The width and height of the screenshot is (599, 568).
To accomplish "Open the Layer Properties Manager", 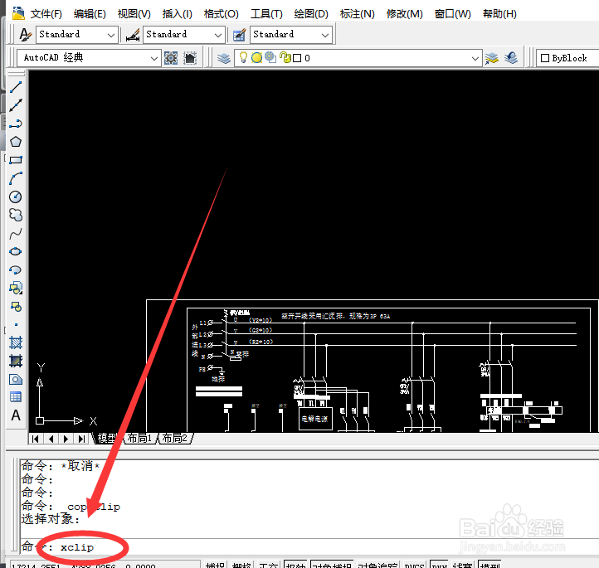I will point(224,58).
